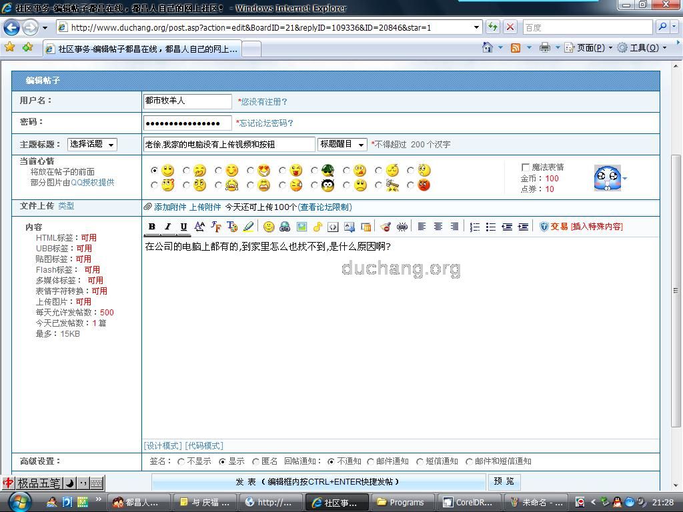Switch to the CorelDR... taskbar window
683x512 pixels.
coord(470,502)
